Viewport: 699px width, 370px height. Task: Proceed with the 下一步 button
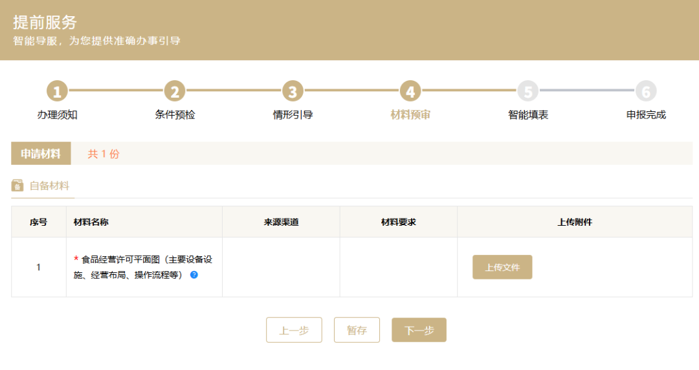[x=419, y=330]
